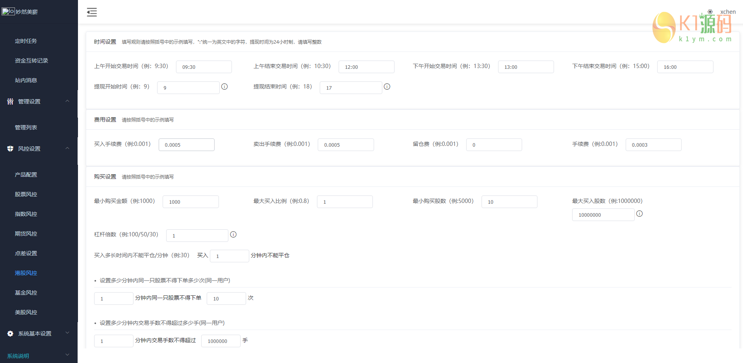This screenshot has width=743, height=363.
Task: Focus the 买入手续费 input field
Action: (186, 145)
